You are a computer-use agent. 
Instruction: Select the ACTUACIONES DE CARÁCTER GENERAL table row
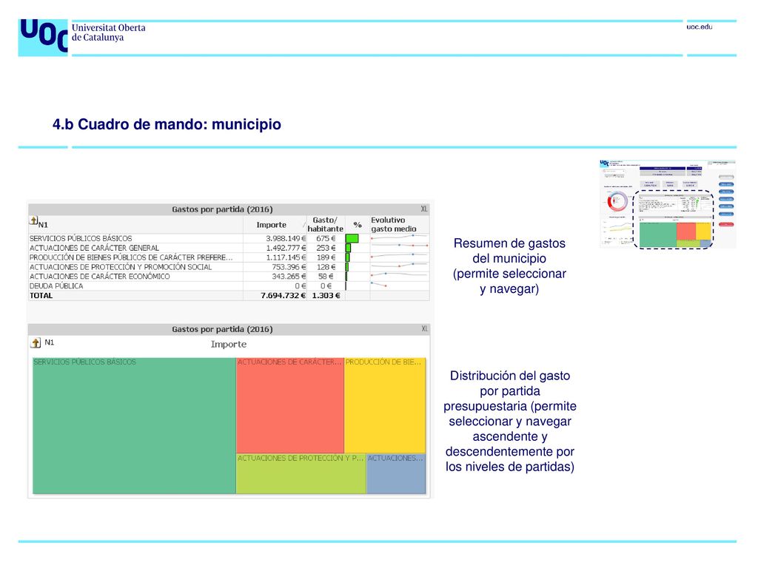(228, 248)
